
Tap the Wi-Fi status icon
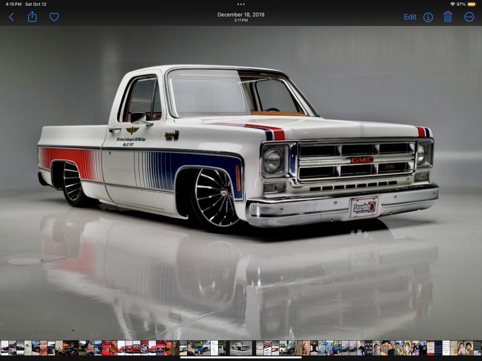[452, 4]
